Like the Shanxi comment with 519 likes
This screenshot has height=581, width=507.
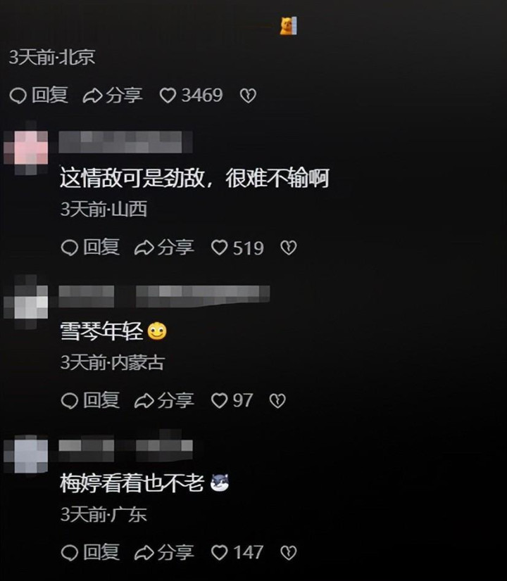pyautogui.click(x=237, y=248)
